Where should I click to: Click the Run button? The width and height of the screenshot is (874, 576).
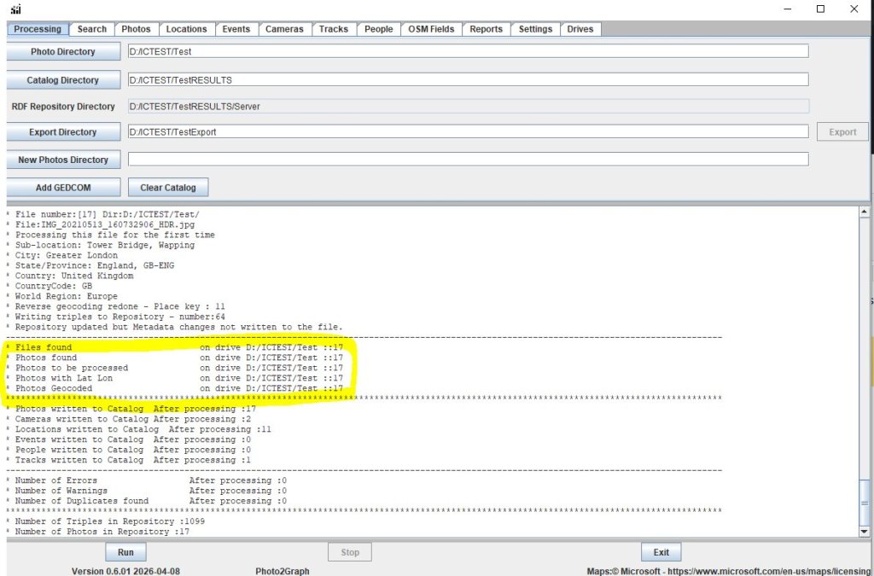point(125,552)
